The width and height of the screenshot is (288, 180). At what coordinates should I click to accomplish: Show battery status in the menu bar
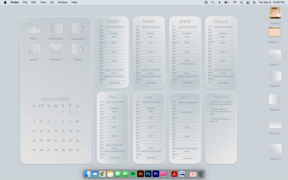(x=227, y=3)
